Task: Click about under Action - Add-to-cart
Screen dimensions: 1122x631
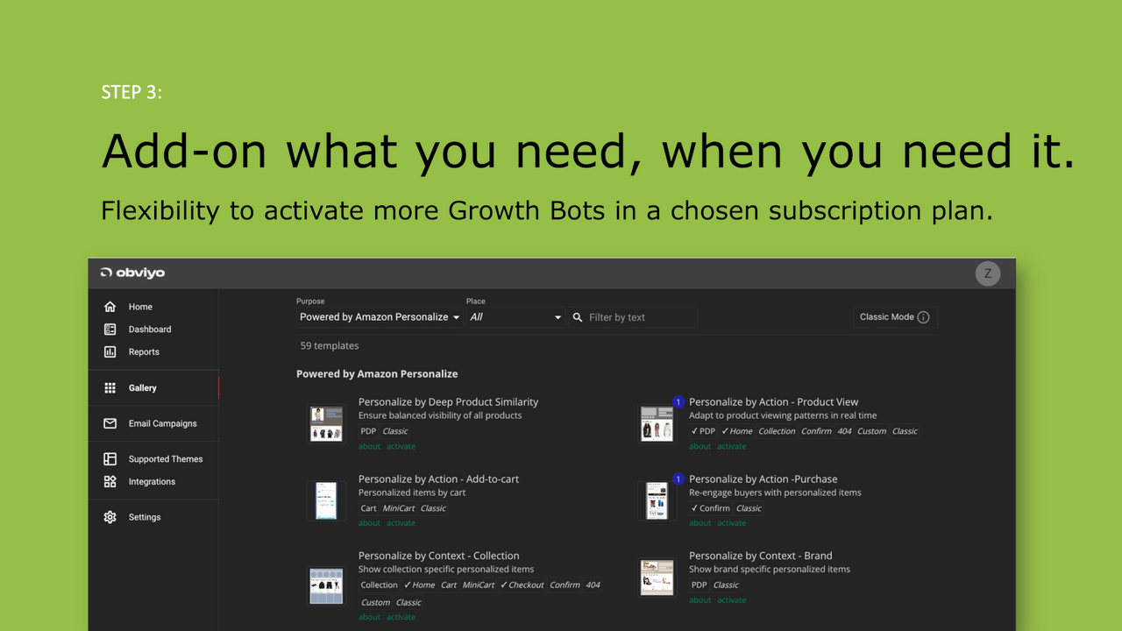Action: pos(369,523)
